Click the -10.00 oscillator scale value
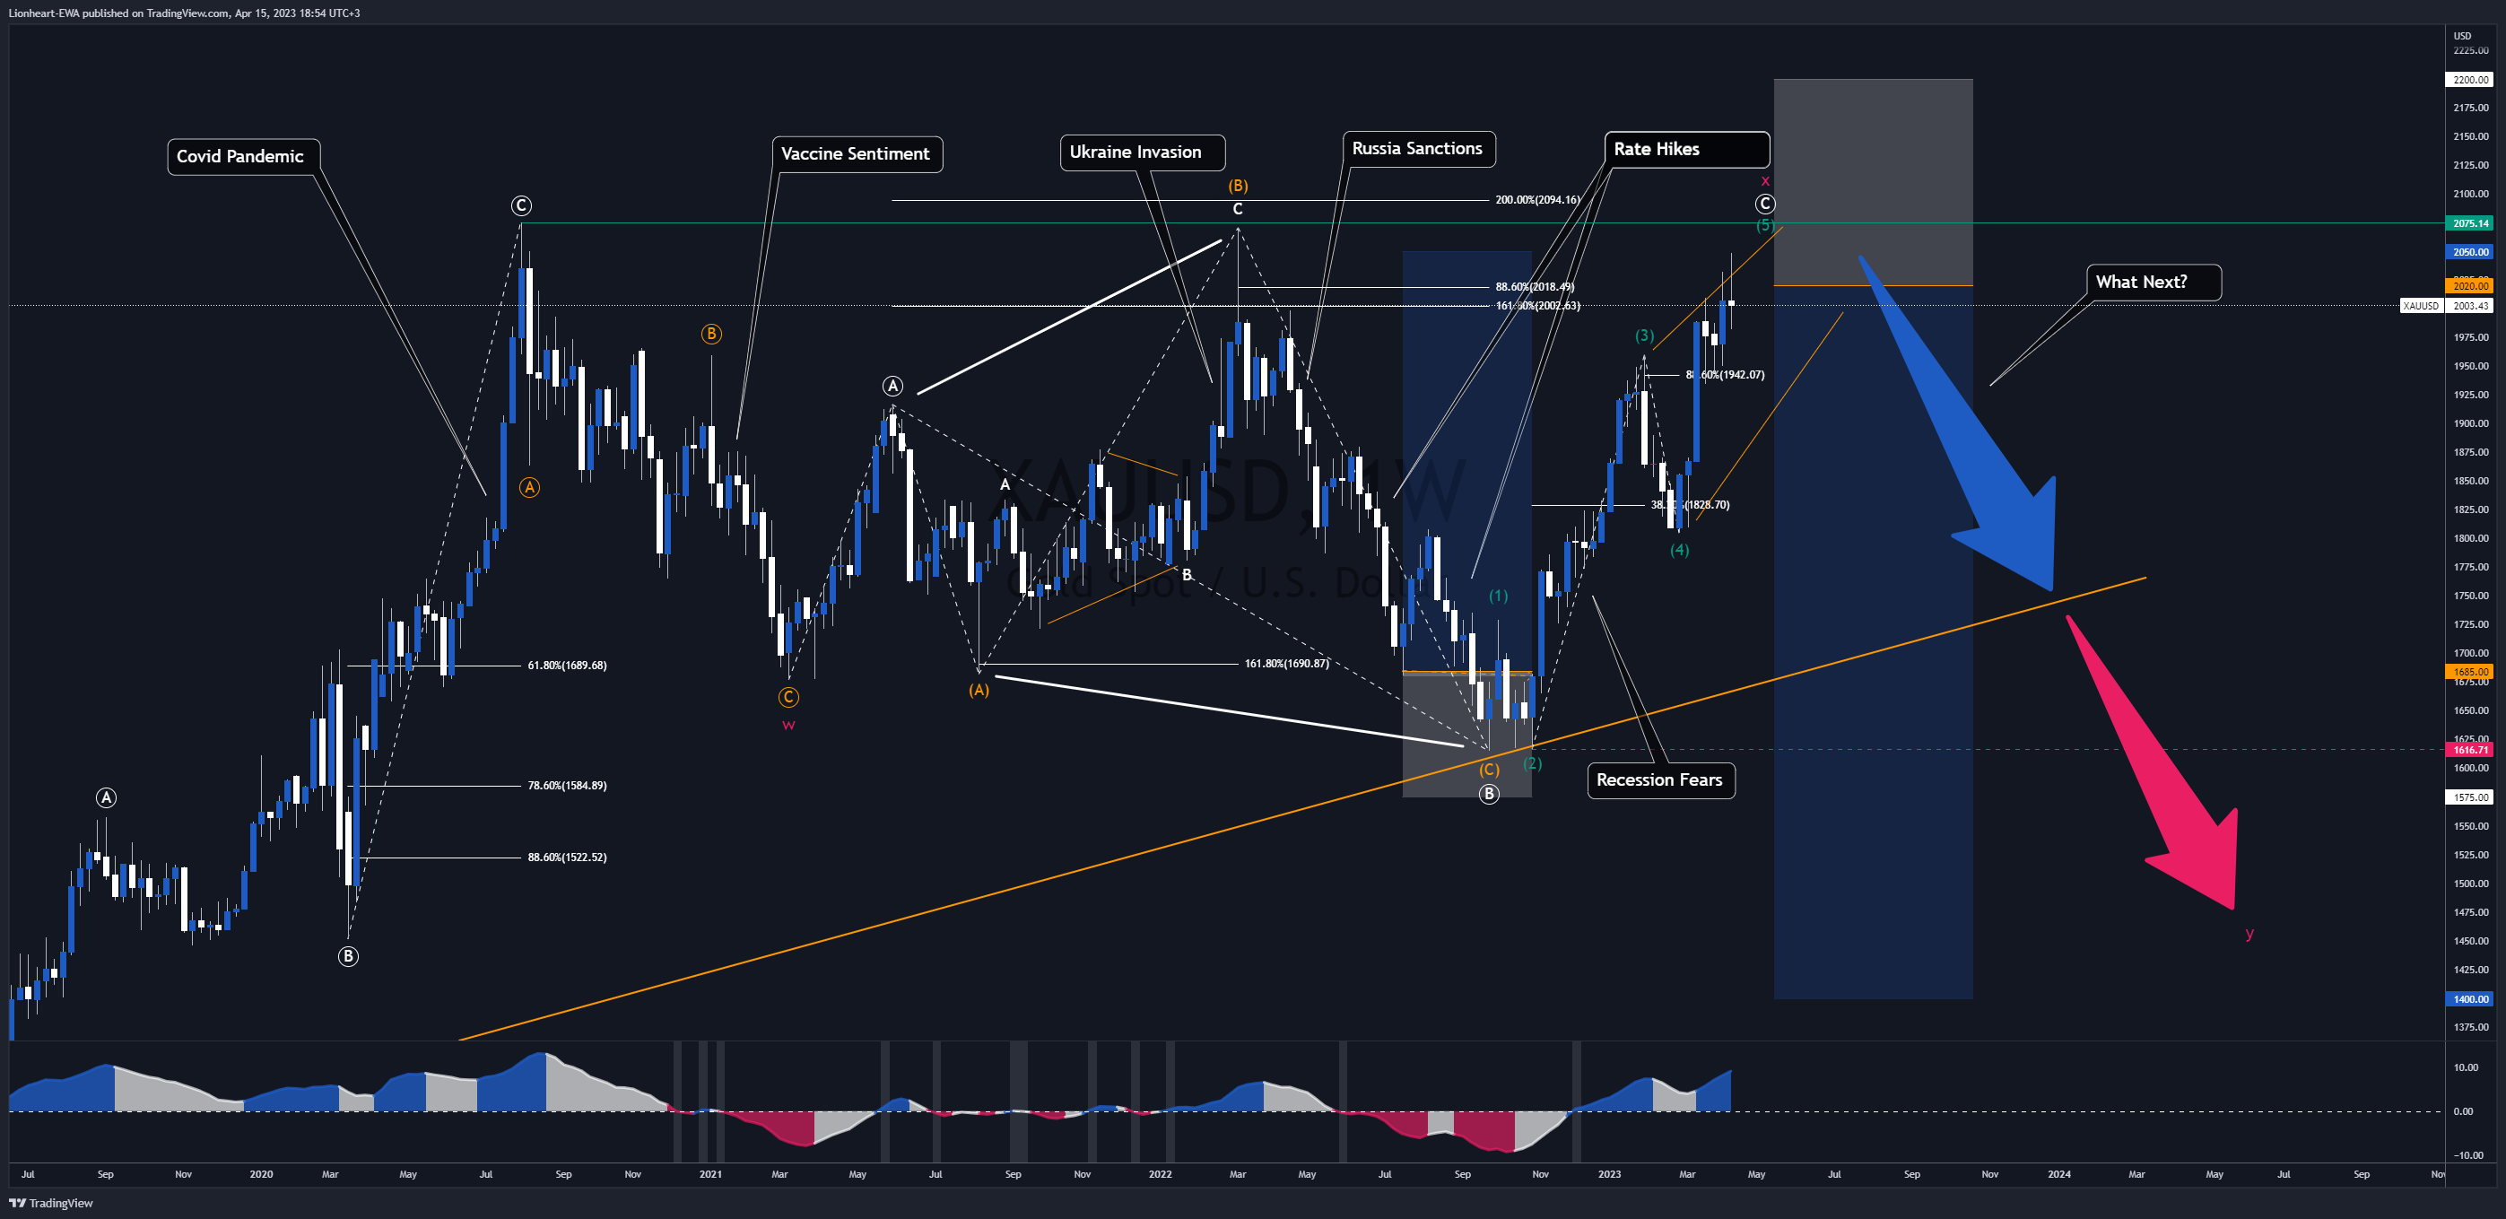Viewport: 2506px width, 1219px height. [x=2468, y=1154]
